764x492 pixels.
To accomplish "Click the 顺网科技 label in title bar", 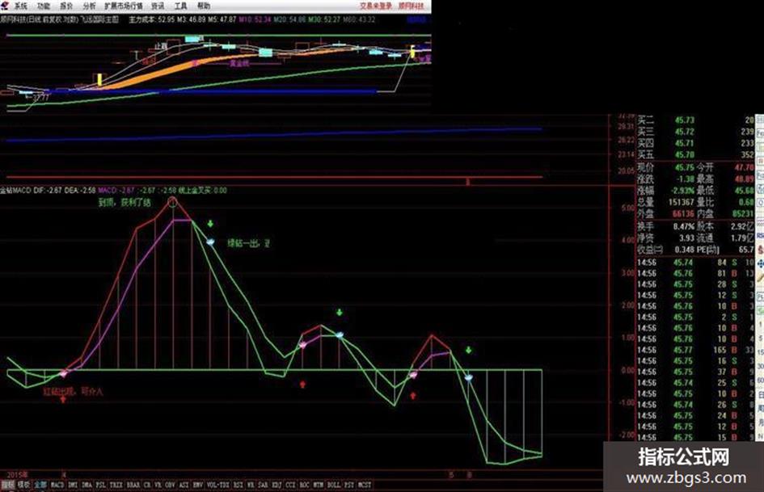I will (x=412, y=6).
